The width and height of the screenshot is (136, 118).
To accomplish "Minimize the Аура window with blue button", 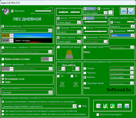I will (x=124, y=11).
